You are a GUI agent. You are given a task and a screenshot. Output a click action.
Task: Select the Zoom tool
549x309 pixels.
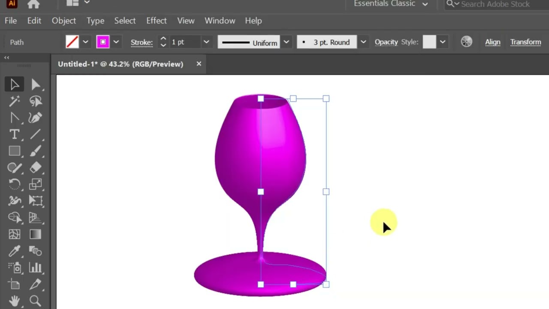tap(36, 300)
